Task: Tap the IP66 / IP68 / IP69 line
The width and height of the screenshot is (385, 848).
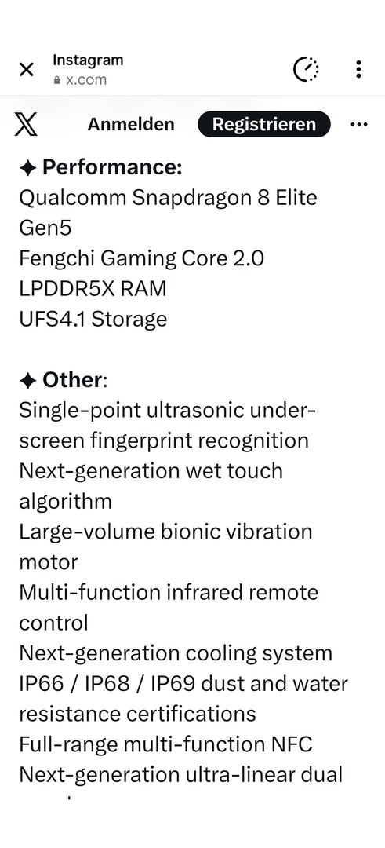Action: click(x=183, y=684)
